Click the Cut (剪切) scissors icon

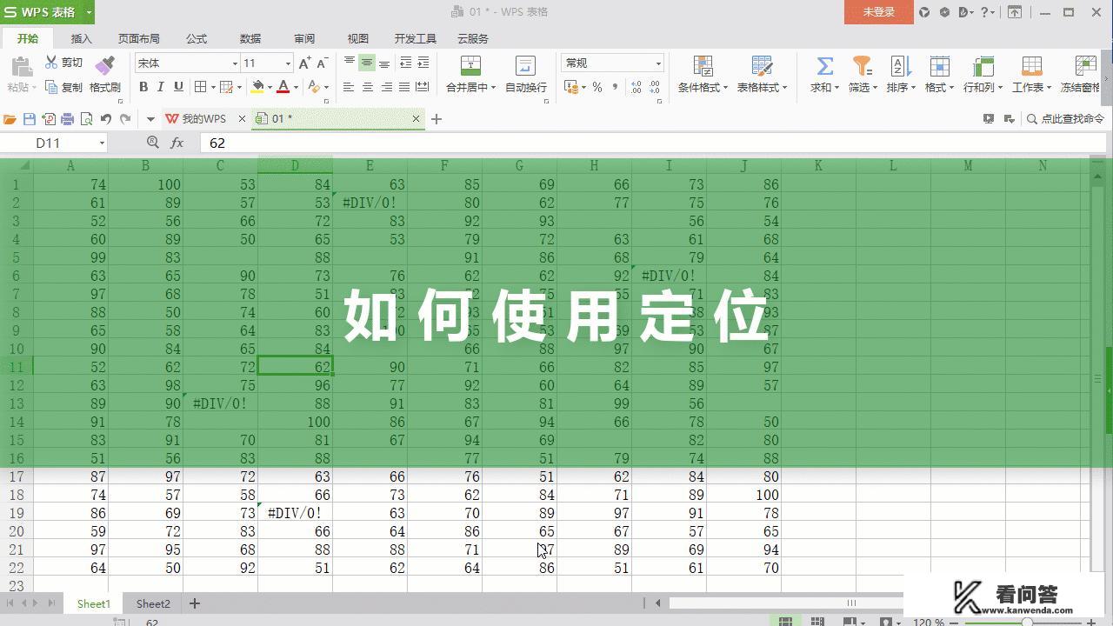click(x=51, y=63)
